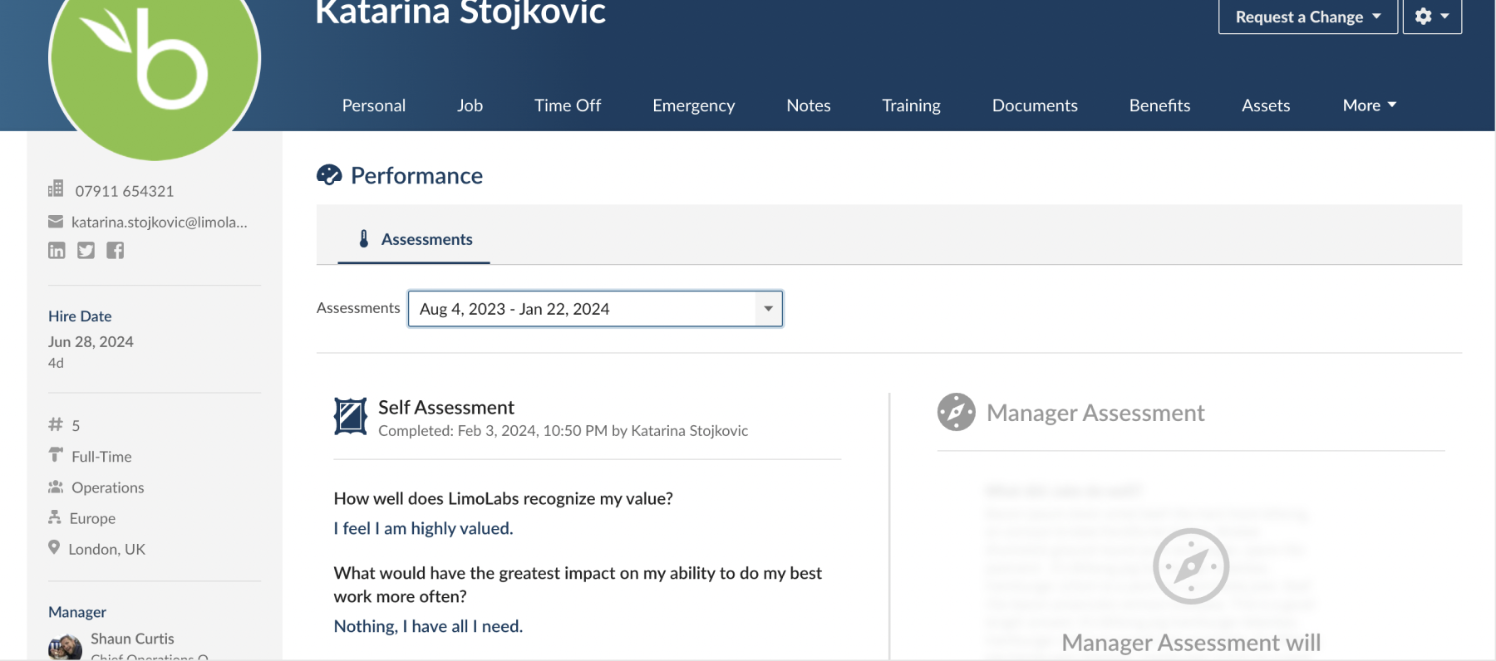Click the thermometer icon in Assessments tab
Image resolution: width=1496 pixels, height=661 pixels.
(x=363, y=239)
